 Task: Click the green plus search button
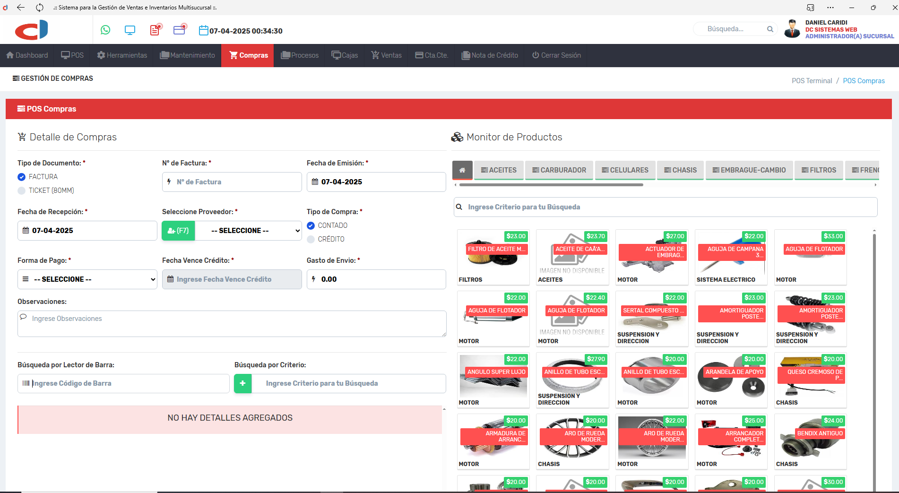click(x=243, y=383)
